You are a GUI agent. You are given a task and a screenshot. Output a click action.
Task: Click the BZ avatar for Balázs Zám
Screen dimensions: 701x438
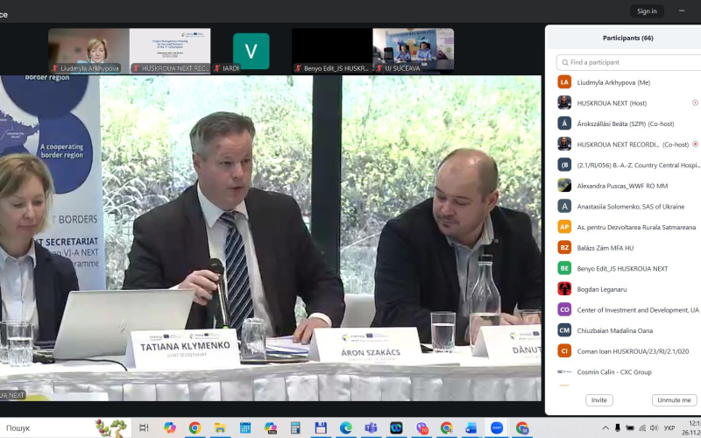[x=564, y=248]
